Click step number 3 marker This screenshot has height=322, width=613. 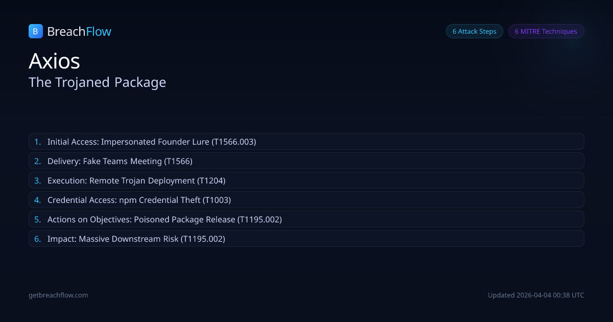click(x=37, y=180)
